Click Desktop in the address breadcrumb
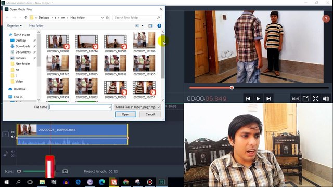 point(44,17)
